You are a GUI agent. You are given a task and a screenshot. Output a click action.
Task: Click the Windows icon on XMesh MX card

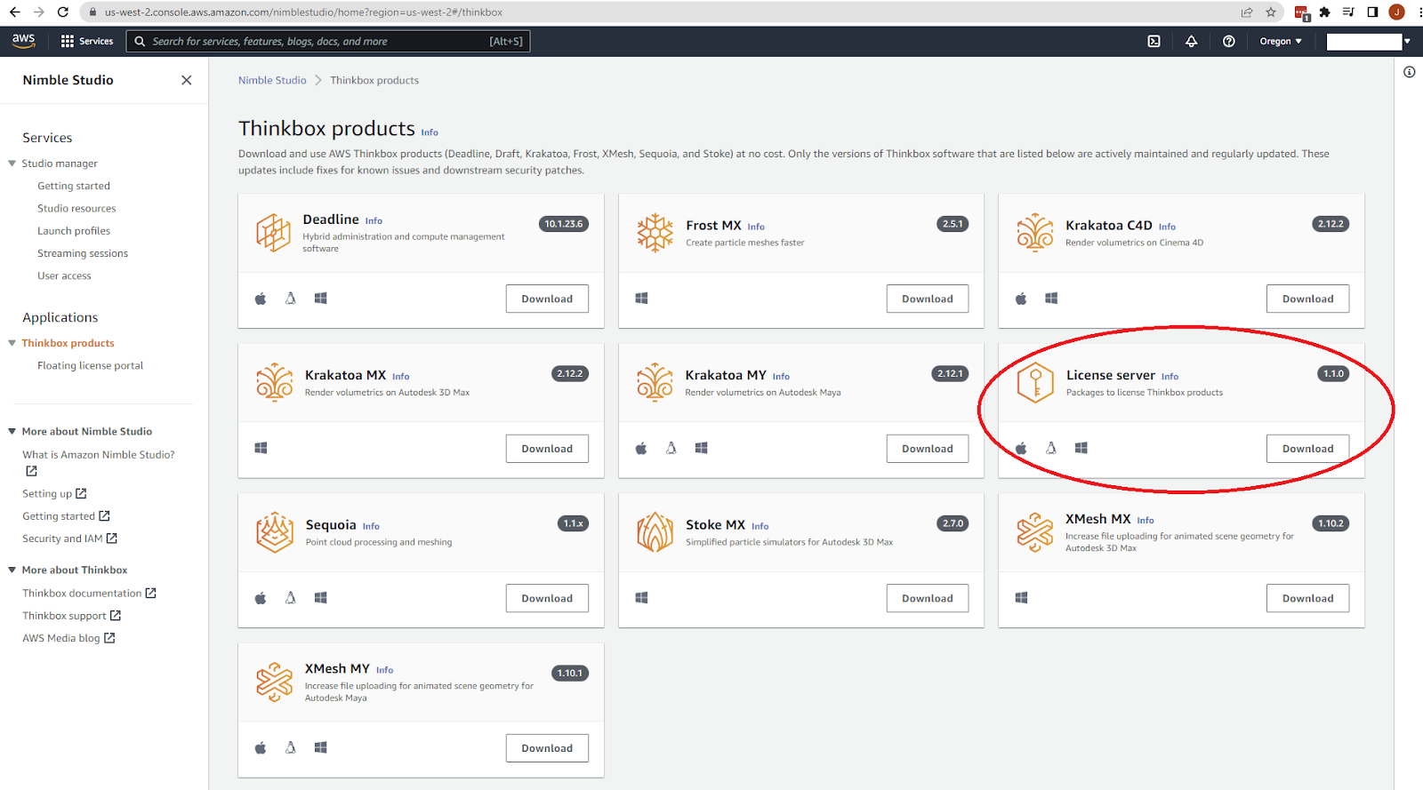1021,598
